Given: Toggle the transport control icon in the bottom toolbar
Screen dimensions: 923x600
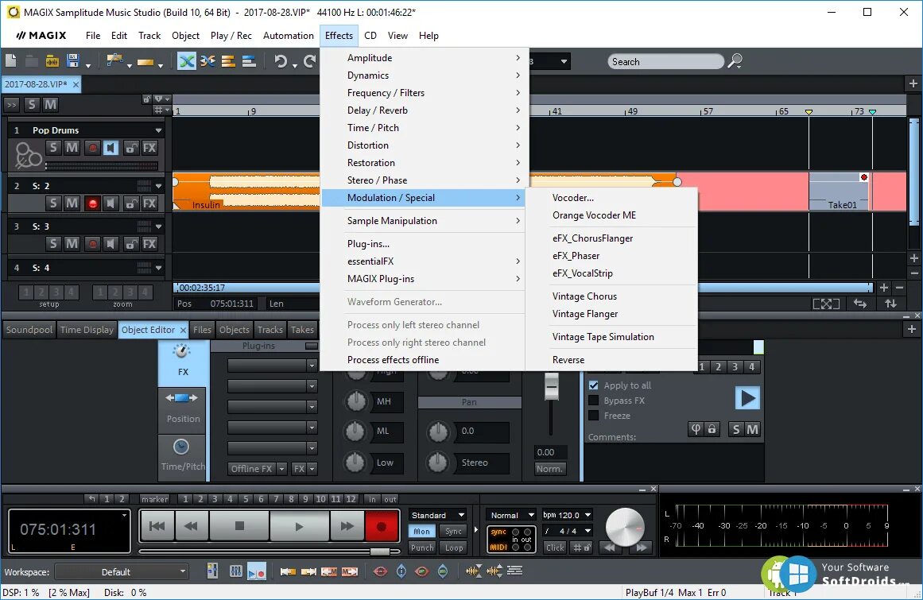Looking at the screenshot, I should 257,571.
